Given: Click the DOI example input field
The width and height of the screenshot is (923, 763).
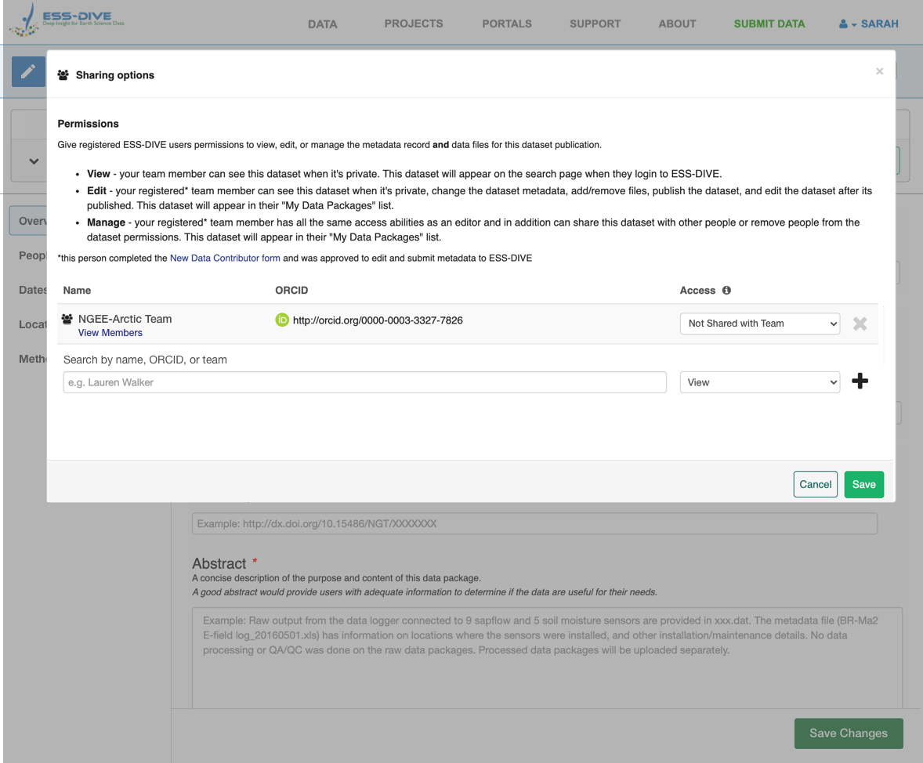Looking at the screenshot, I should (x=534, y=523).
